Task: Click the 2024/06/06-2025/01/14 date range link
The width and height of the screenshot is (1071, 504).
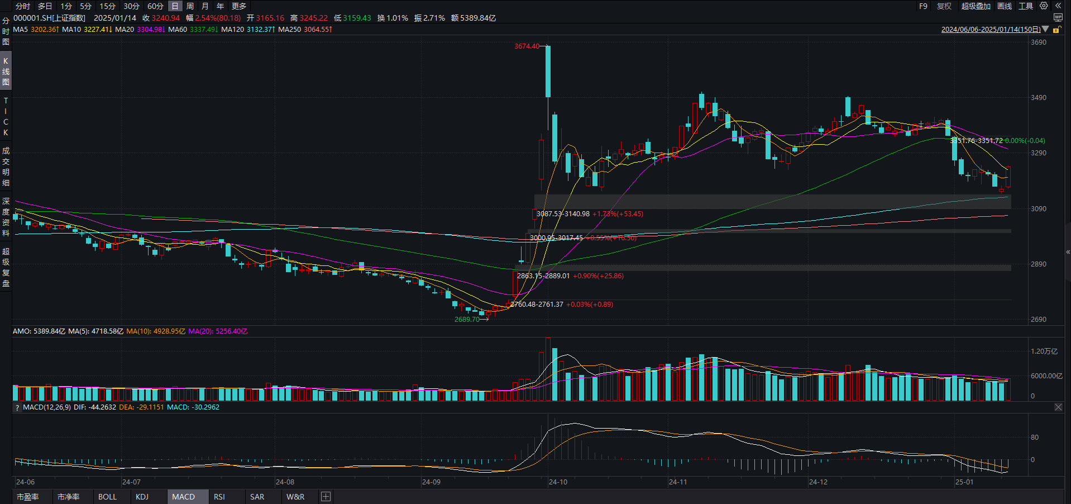Action: (991, 30)
